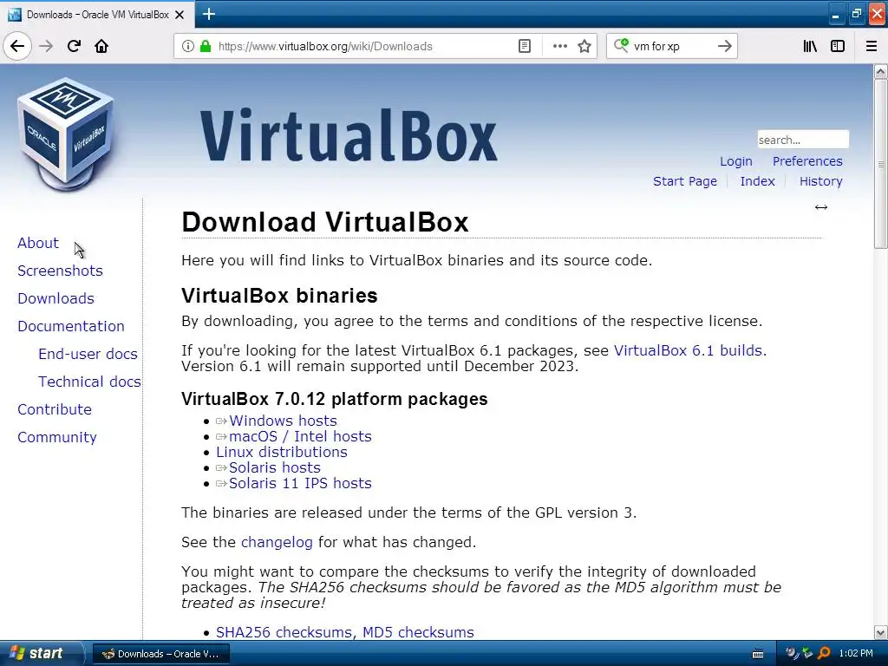Open End-user docs in the sidebar
This screenshot has width=888, height=666.
pyautogui.click(x=88, y=354)
